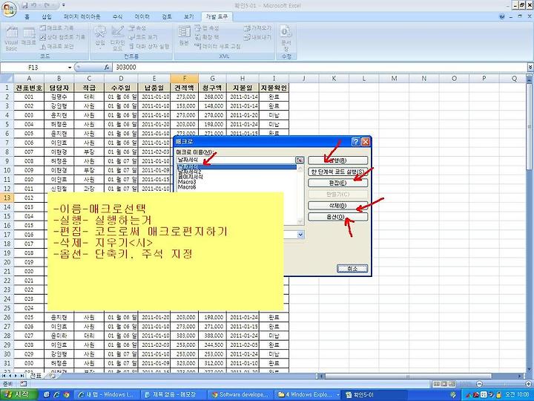
Task: Click Undo icon in Quick Access Toolbar
Action: click(x=33, y=5)
